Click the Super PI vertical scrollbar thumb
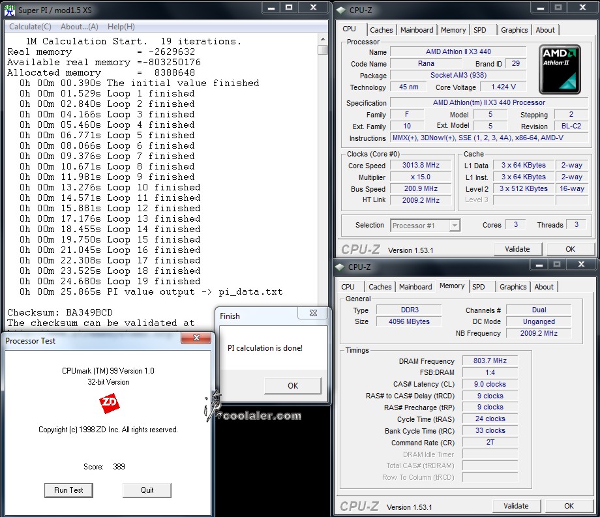The image size is (600, 517). coord(323,50)
